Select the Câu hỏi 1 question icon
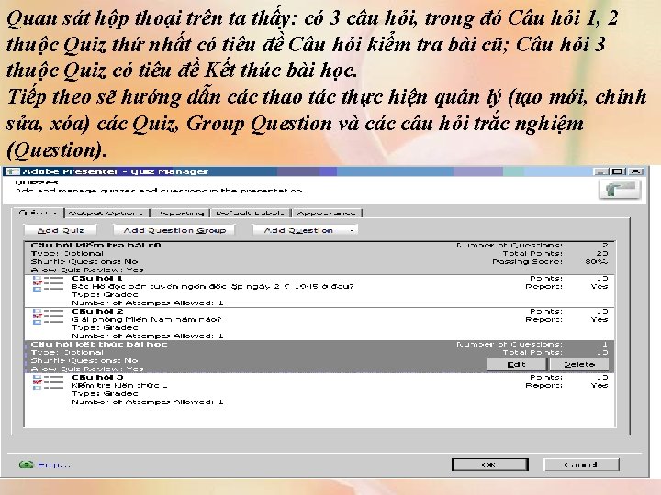661x495 pixels. [48, 283]
